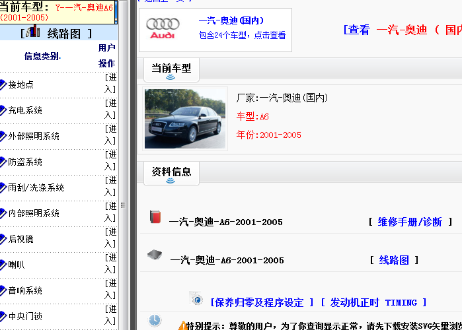Open 发动机正时 TIMING link

tap(373, 302)
